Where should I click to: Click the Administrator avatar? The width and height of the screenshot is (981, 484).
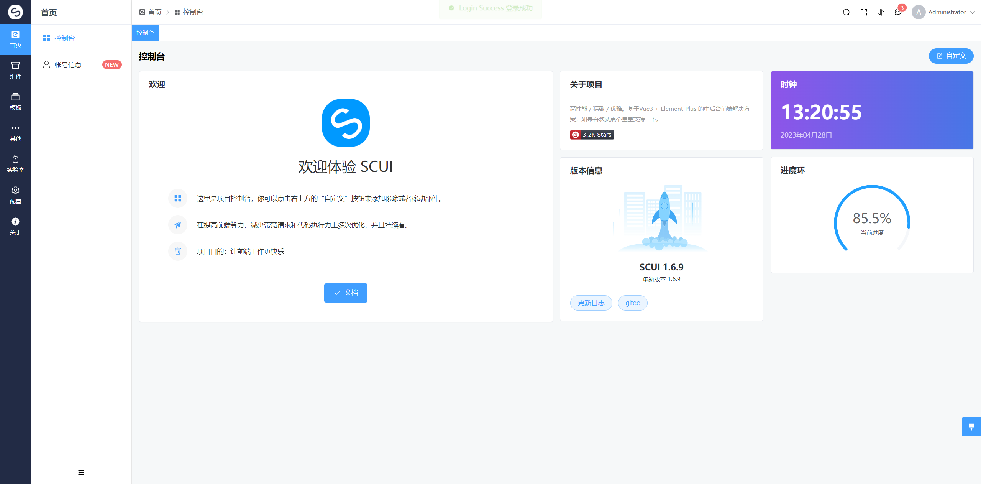tap(919, 12)
